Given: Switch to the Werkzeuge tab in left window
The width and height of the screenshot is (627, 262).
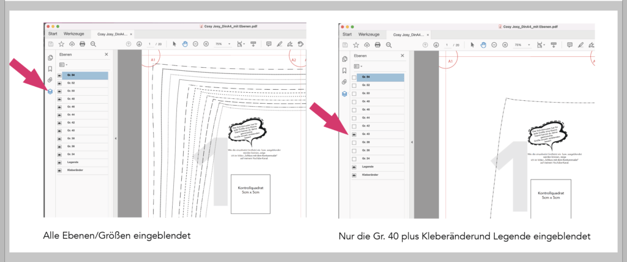Looking at the screenshot, I should [x=73, y=34].
